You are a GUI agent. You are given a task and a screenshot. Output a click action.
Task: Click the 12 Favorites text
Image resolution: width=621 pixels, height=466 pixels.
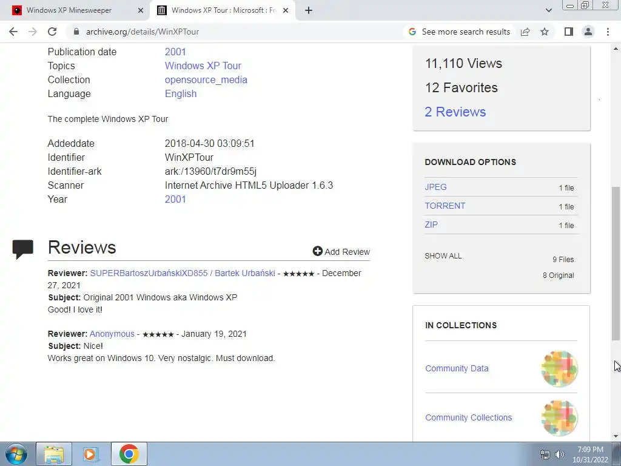pyautogui.click(x=461, y=87)
